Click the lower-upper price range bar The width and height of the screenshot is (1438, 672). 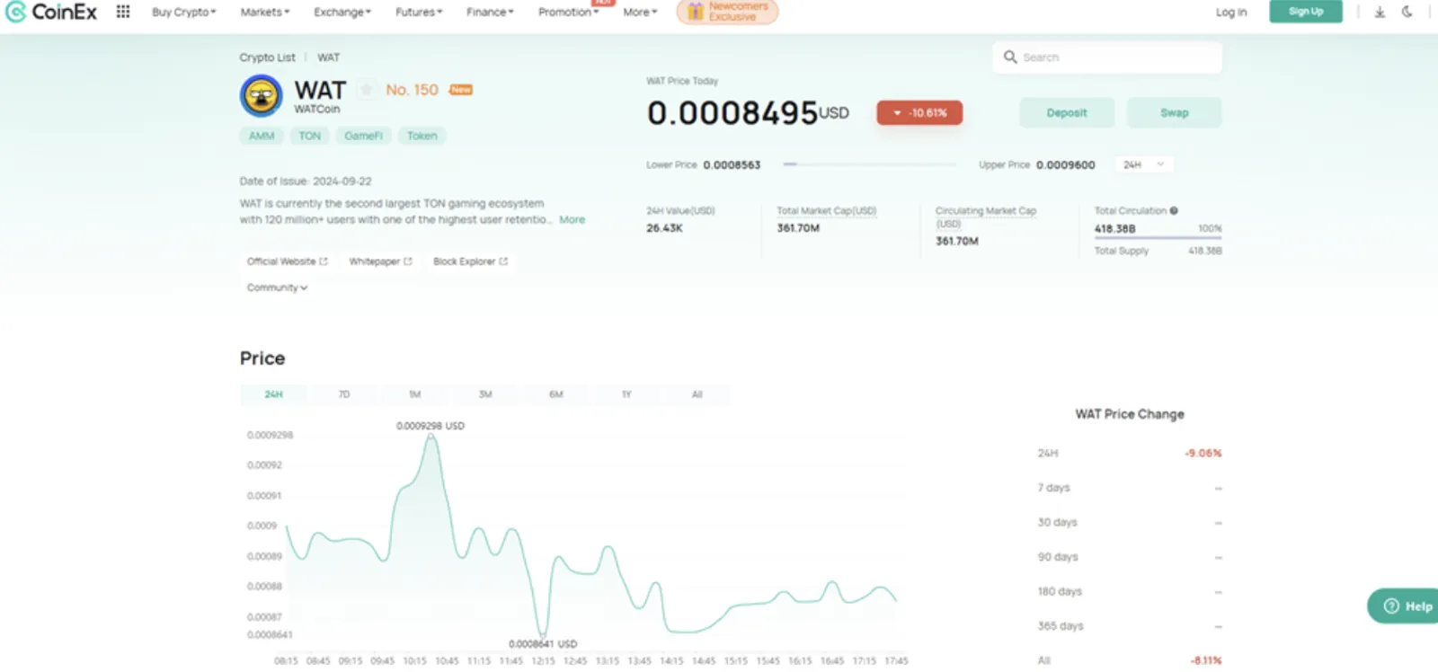(x=869, y=164)
